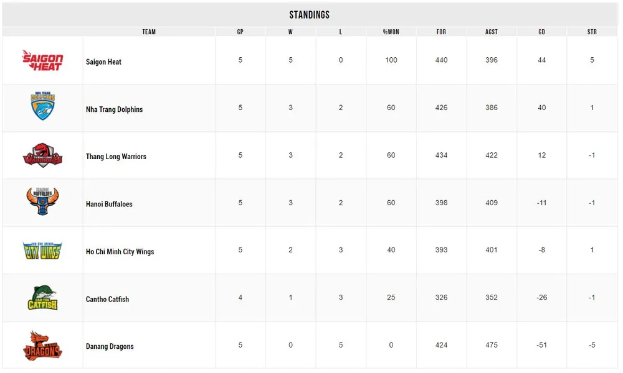This screenshot has height=373, width=623.
Task: Click the TEAM column header
Action: tap(149, 32)
